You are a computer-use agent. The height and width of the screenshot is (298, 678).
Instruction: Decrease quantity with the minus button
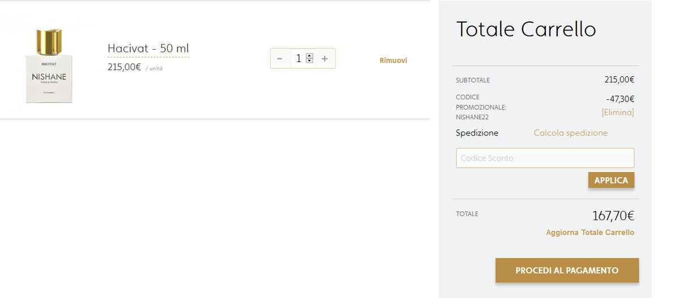click(x=280, y=59)
